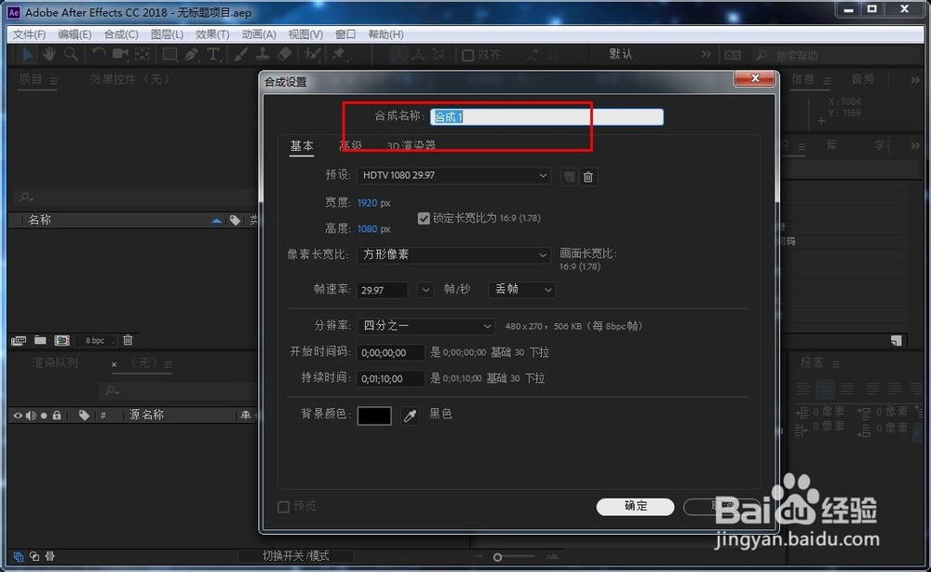Click the shy switch column header in timeline
The width and height of the screenshot is (931, 572).
tap(245, 415)
